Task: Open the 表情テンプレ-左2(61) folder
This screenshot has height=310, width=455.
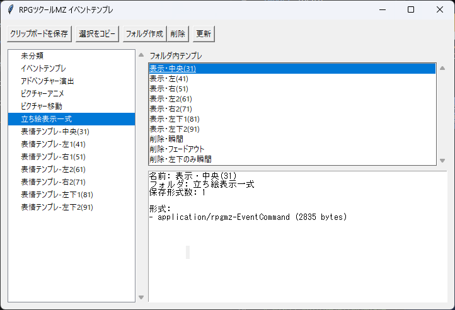Action: tap(71, 169)
